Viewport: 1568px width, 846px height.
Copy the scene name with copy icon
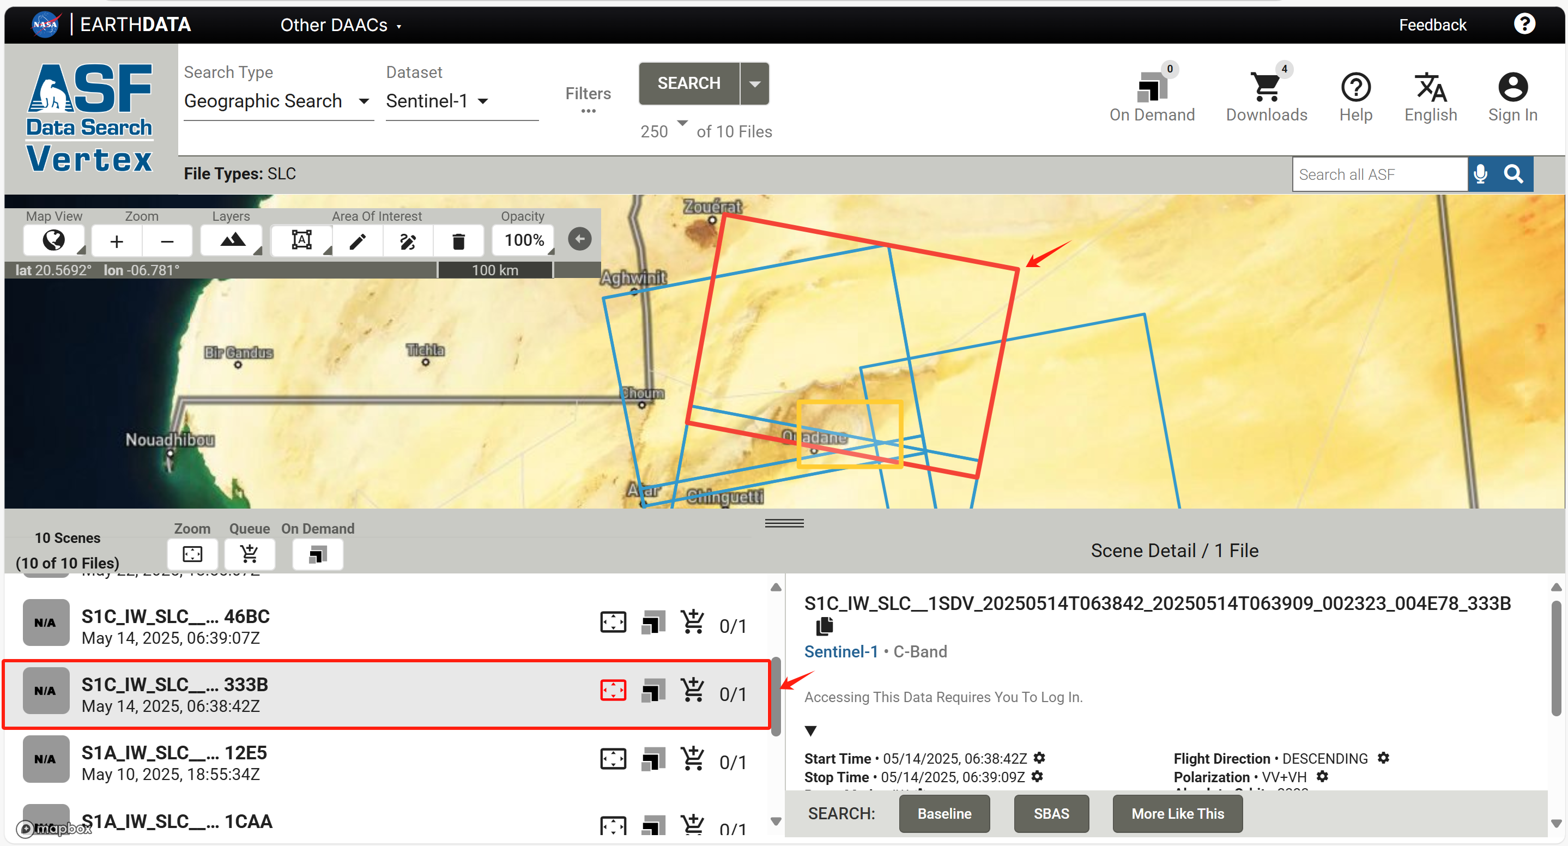[824, 626]
